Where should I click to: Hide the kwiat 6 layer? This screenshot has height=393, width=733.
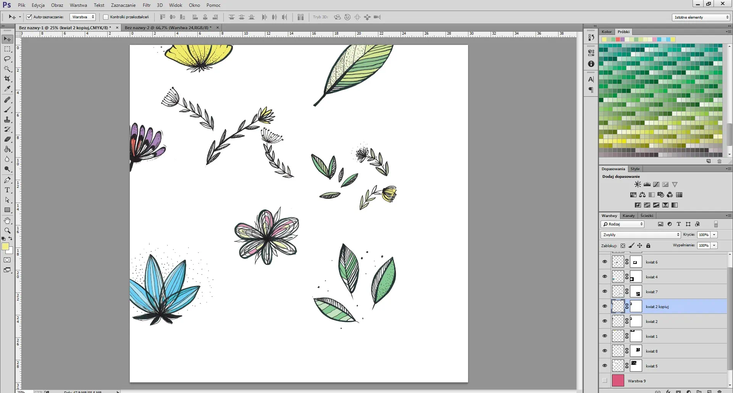click(604, 262)
